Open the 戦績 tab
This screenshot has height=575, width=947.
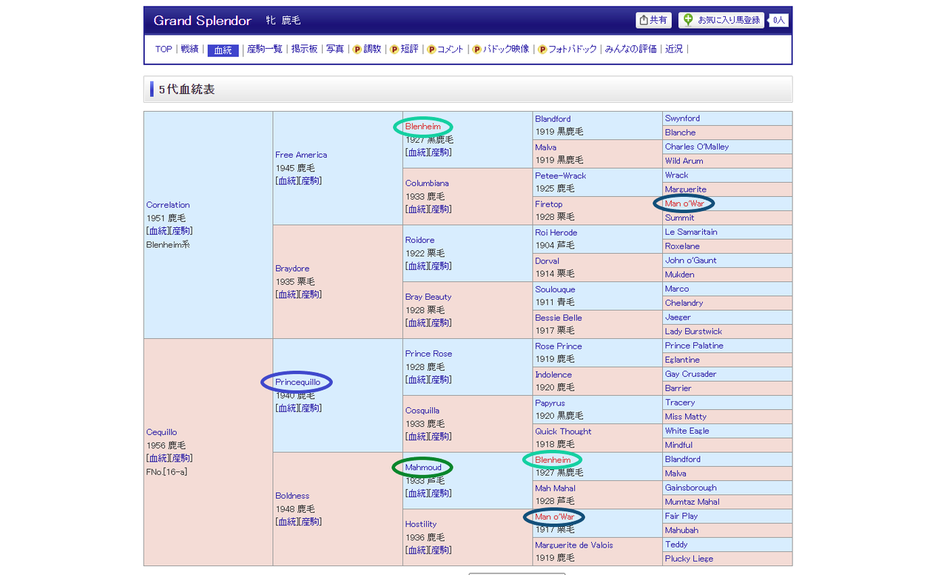click(x=190, y=50)
